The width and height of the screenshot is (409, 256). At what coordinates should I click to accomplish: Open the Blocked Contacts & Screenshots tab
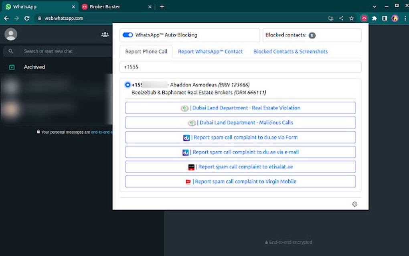[x=290, y=51]
